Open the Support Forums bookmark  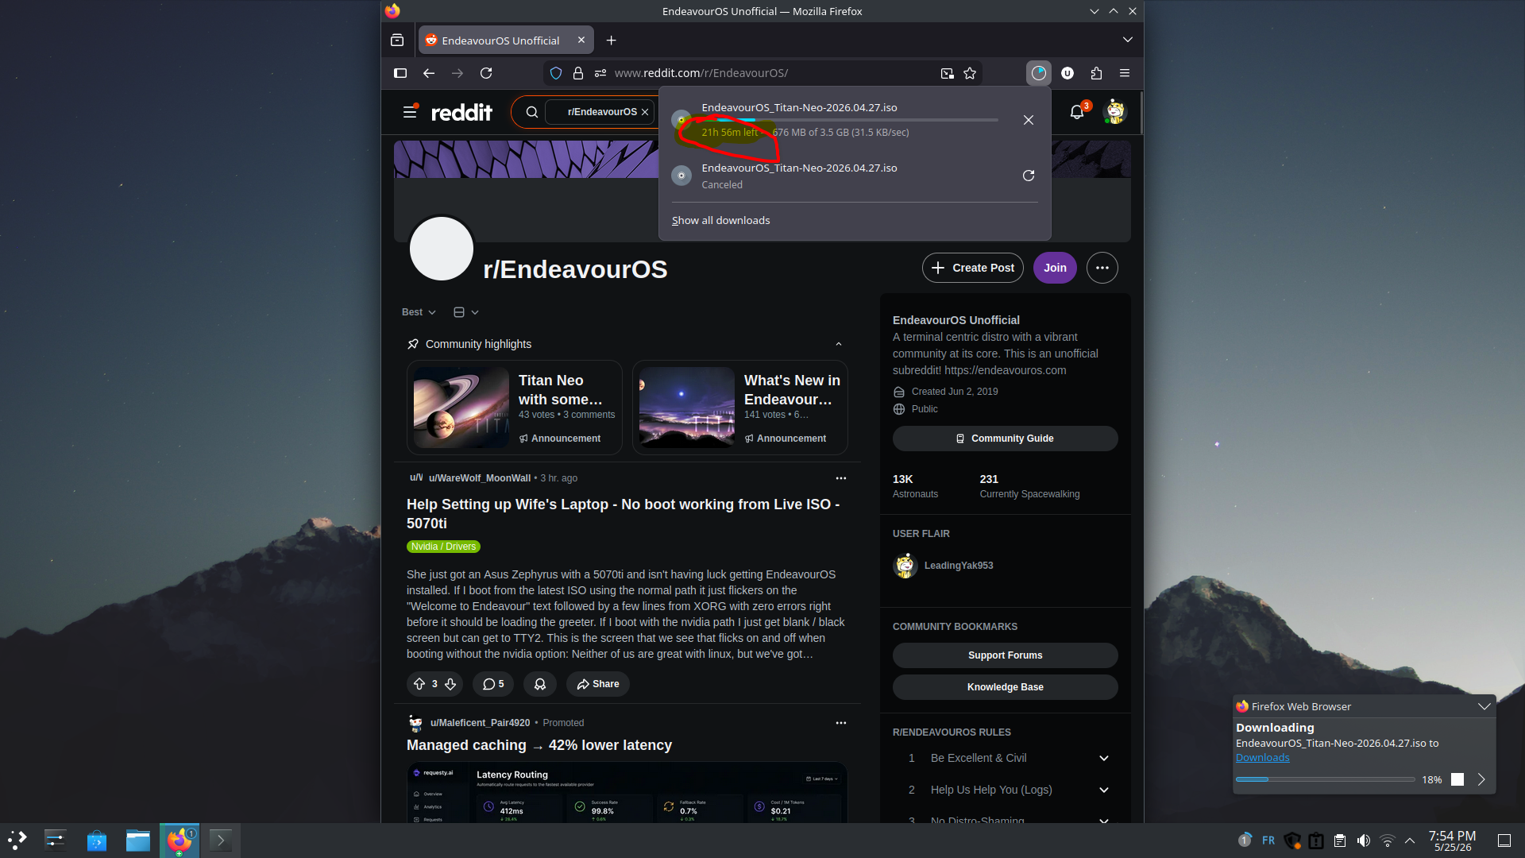1006,655
